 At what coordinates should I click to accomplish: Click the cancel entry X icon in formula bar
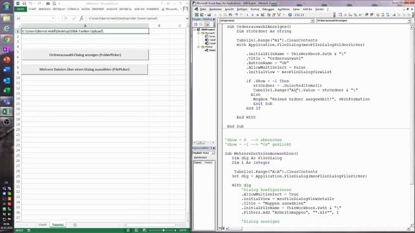[65, 18]
